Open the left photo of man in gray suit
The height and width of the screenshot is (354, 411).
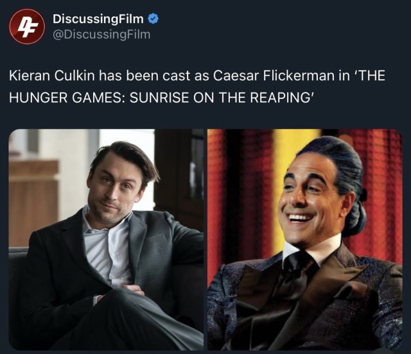pos(106,240)
